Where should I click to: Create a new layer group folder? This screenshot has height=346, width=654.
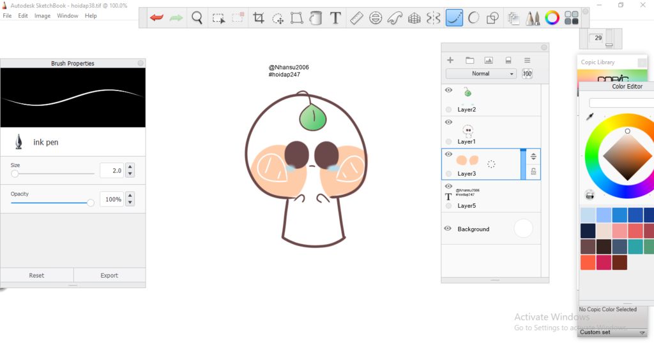469,61
